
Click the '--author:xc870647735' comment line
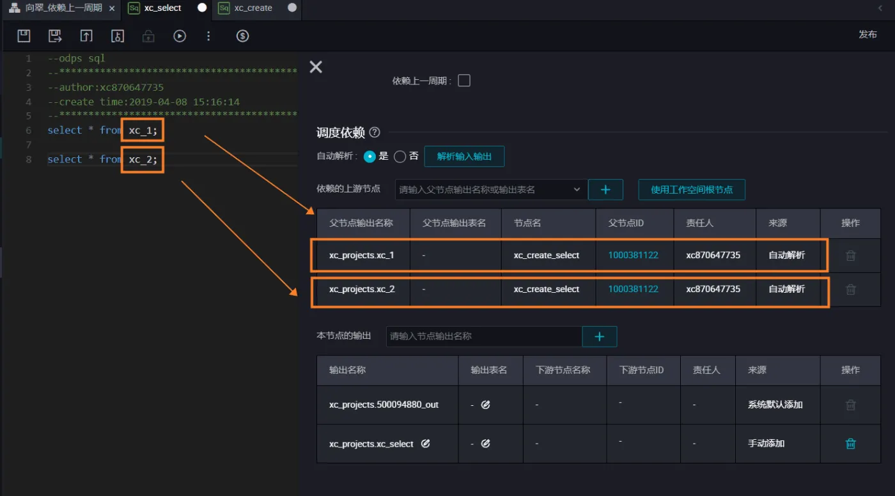point(105,87)
